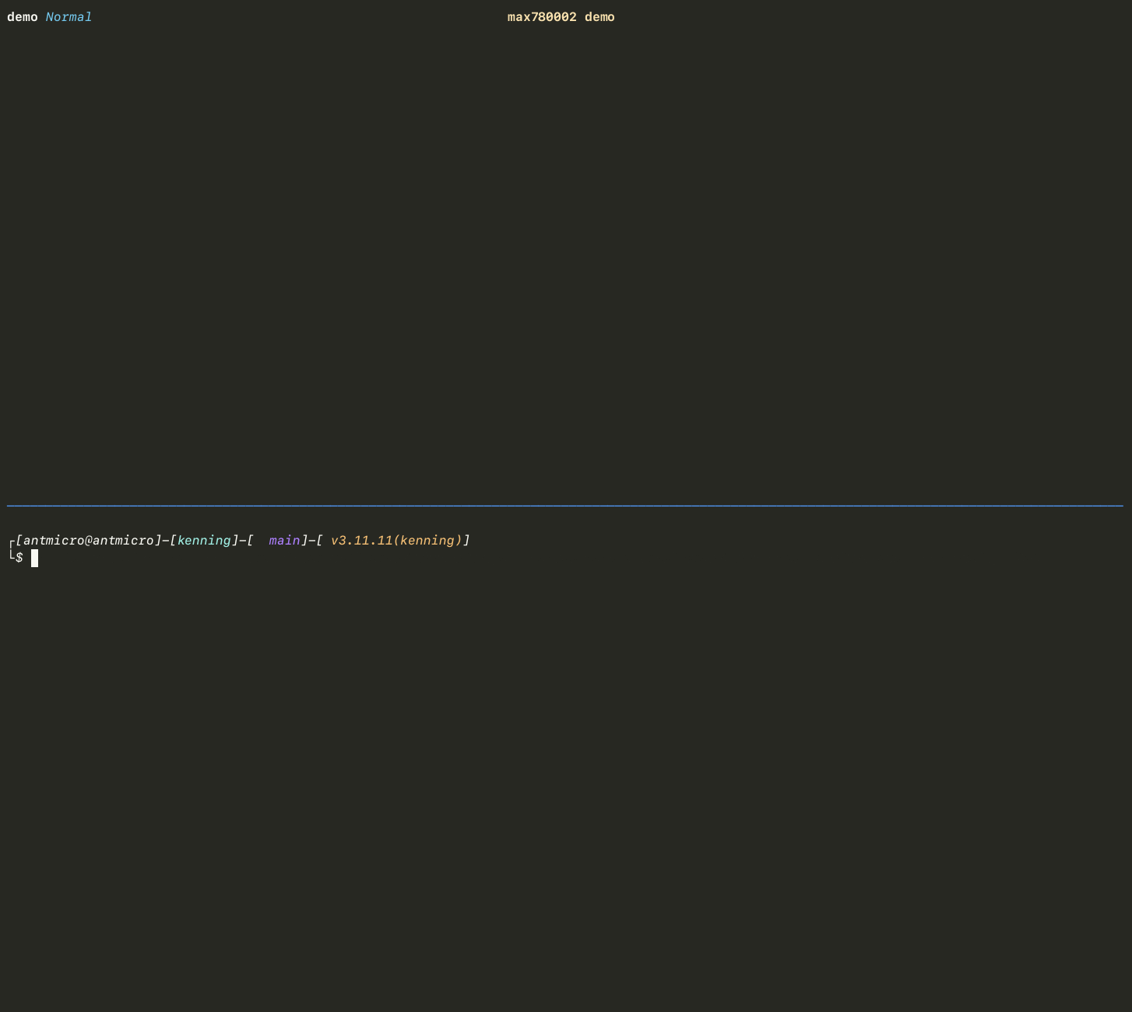Click '(kenning)' virtualenv name in the prompt
The image size is (1132, 1012).
pyautogui.click(x=427, y=541)
